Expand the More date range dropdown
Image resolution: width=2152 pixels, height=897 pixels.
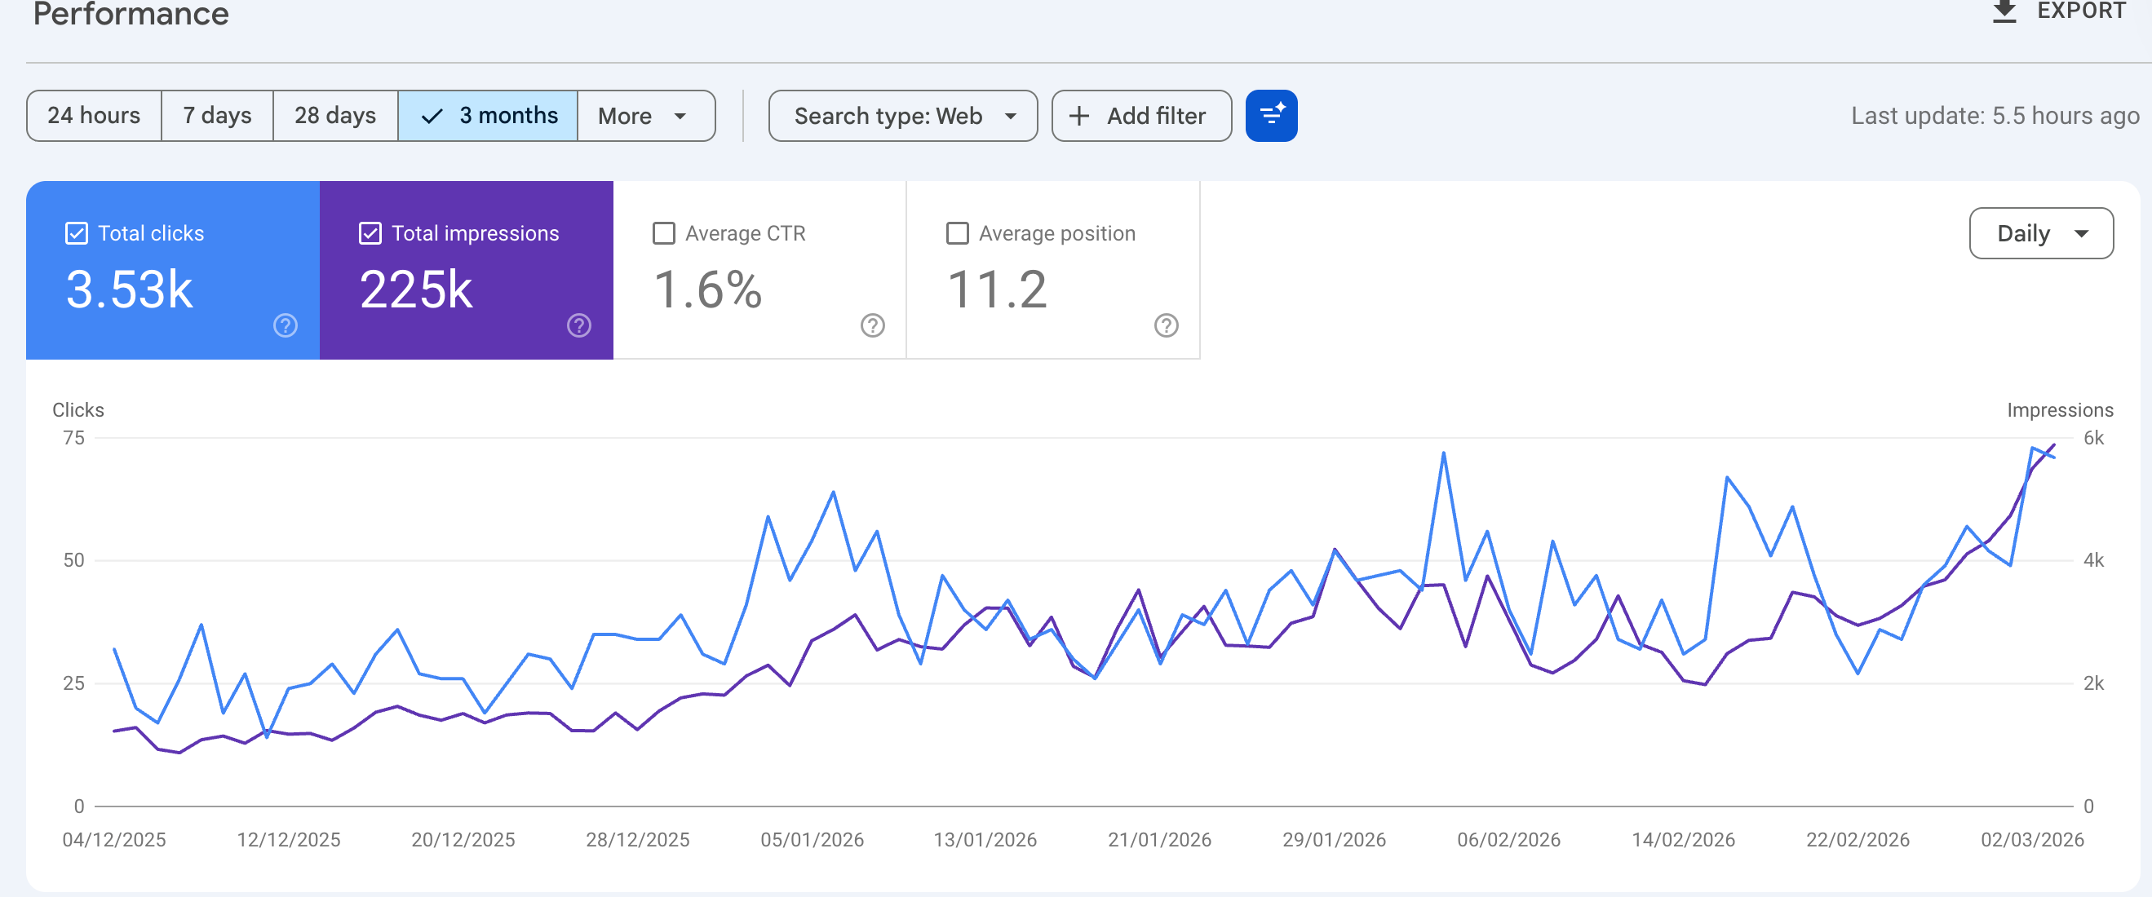coord(646,116)
